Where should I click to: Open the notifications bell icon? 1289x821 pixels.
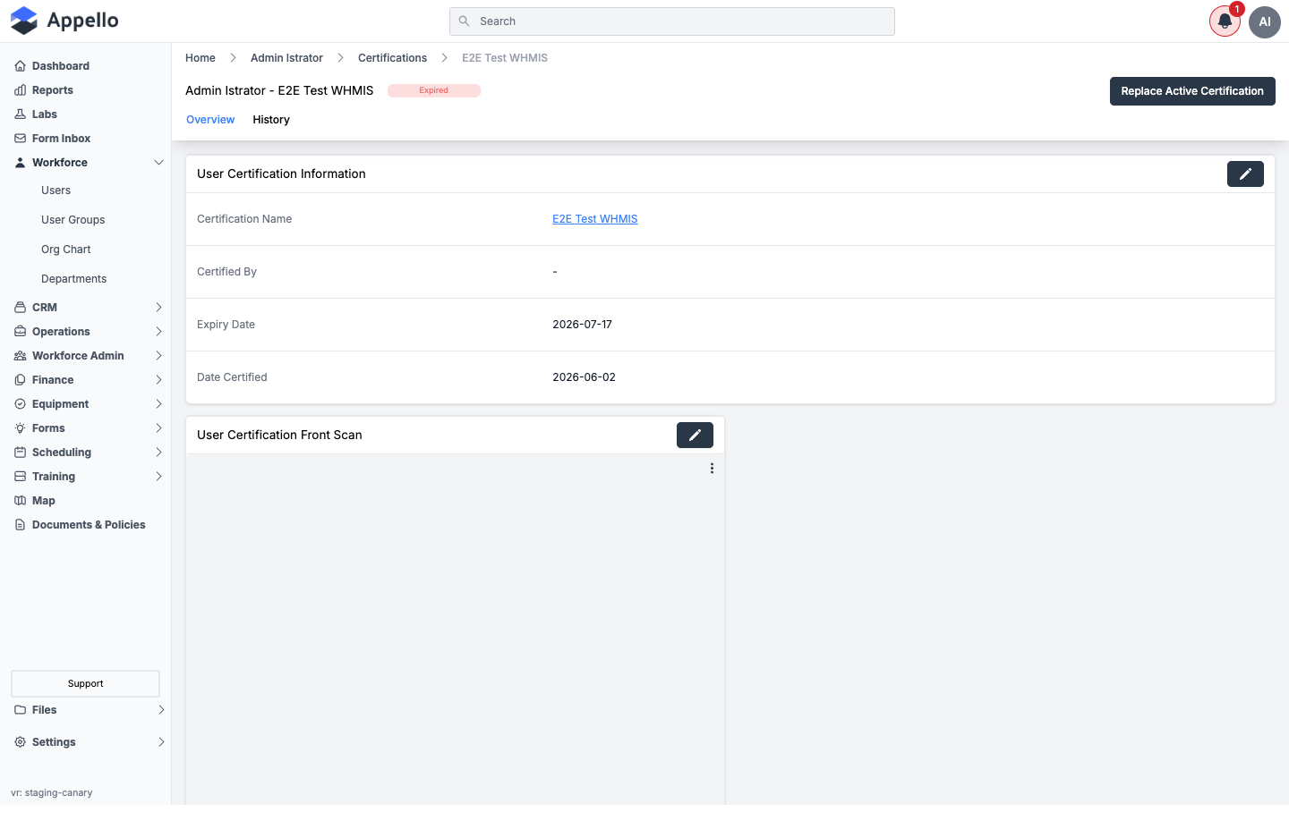[x=1225, y=21]
